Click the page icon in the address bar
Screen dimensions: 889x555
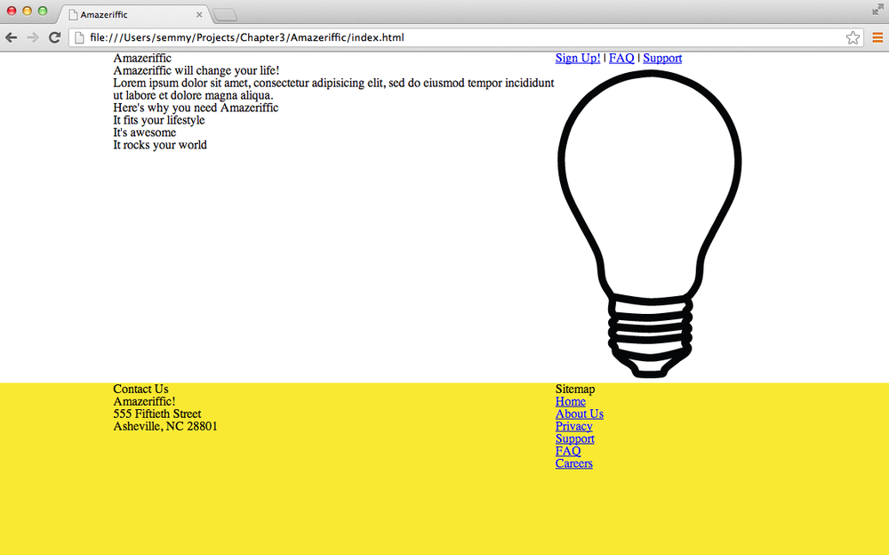tap(80, 37)
